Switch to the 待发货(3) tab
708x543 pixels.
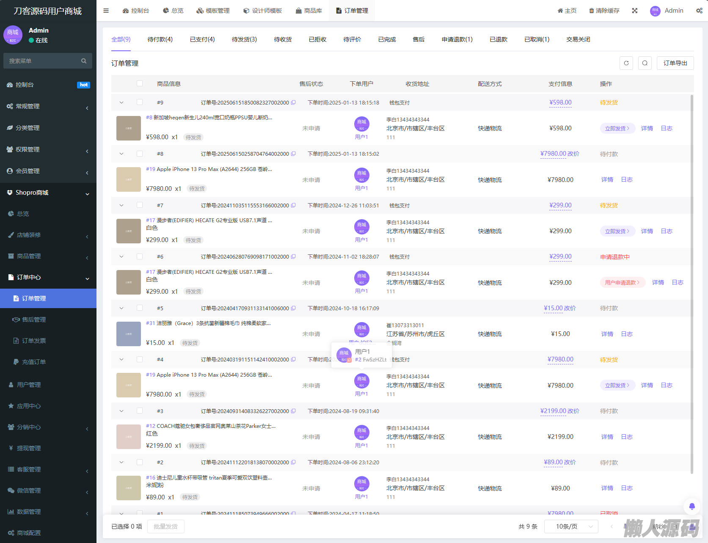(x=244, y=39)
